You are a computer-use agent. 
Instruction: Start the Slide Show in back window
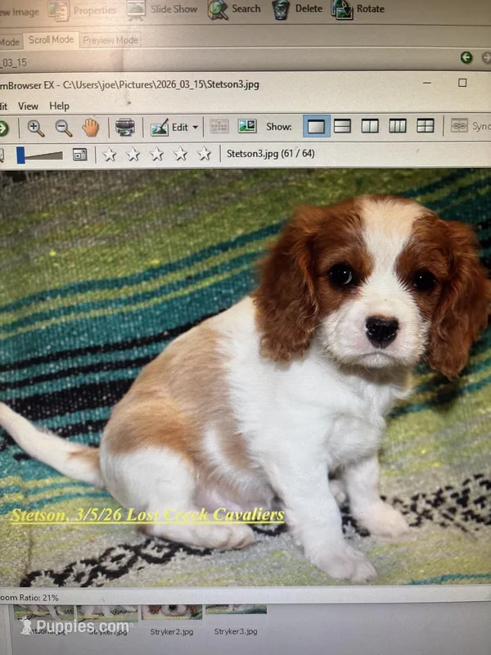[x=162, y=10]
